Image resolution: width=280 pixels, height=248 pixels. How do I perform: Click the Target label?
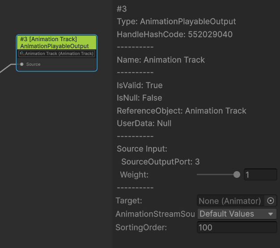click(x=129, y=201)
